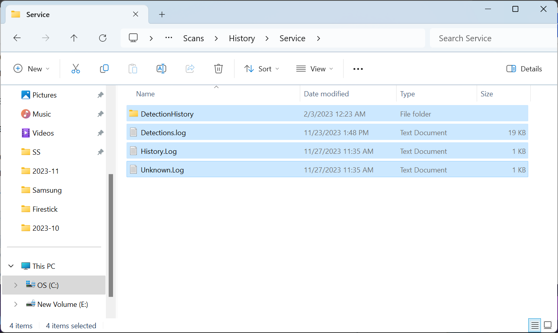The height and width of the screenshot is (333, 558).
Task: Open the View dropdown menu
Action: click(x=315, y=69)
